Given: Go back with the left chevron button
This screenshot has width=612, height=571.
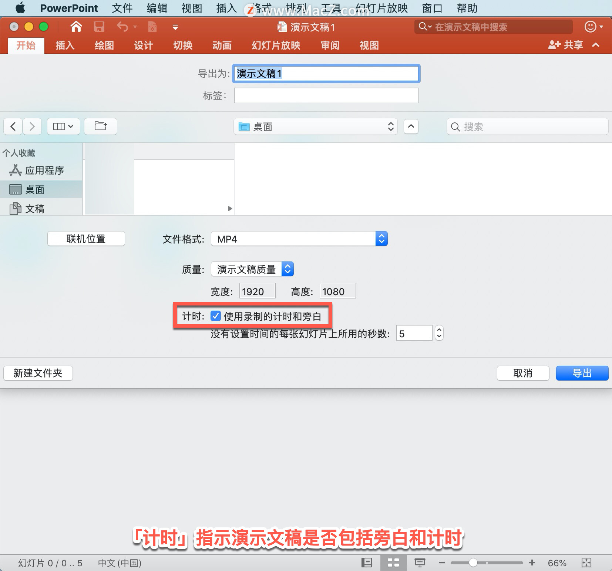Looking at the screenshot, I should (x=13, y=126).
